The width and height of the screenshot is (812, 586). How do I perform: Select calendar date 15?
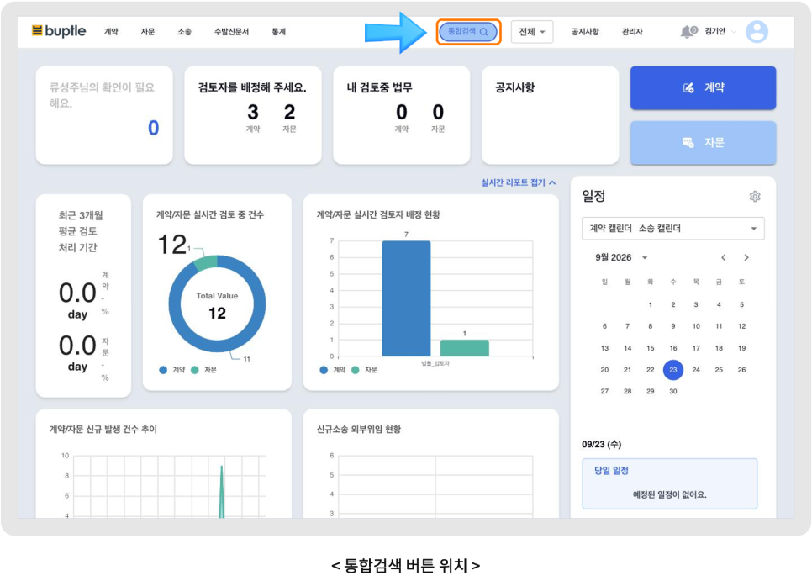click(x=651, y=348)
